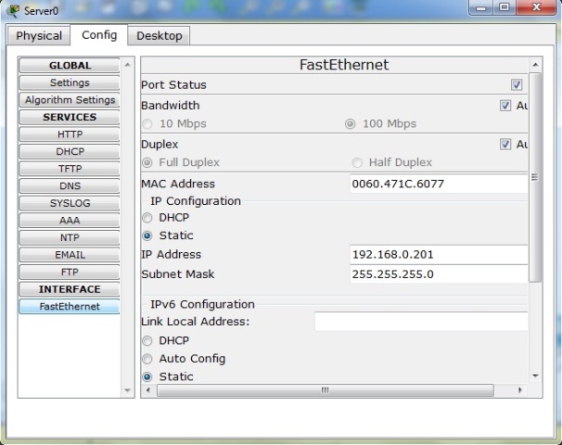Click the config panel scroll down arrow
562x445 pixels.
[x=534, y=375]
